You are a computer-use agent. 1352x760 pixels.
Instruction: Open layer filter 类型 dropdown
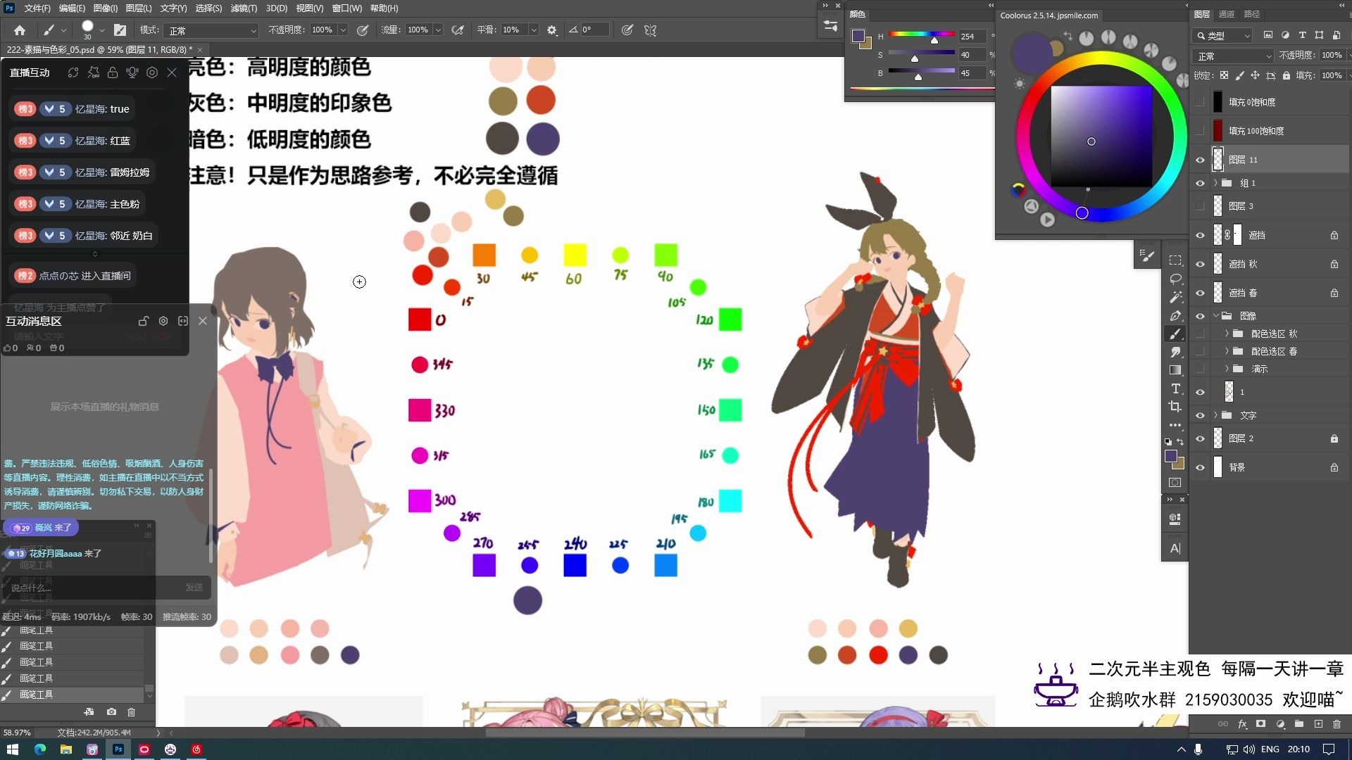point(1223,35)
